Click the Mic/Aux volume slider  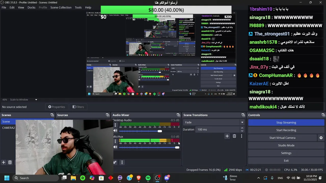pos(149,147)
